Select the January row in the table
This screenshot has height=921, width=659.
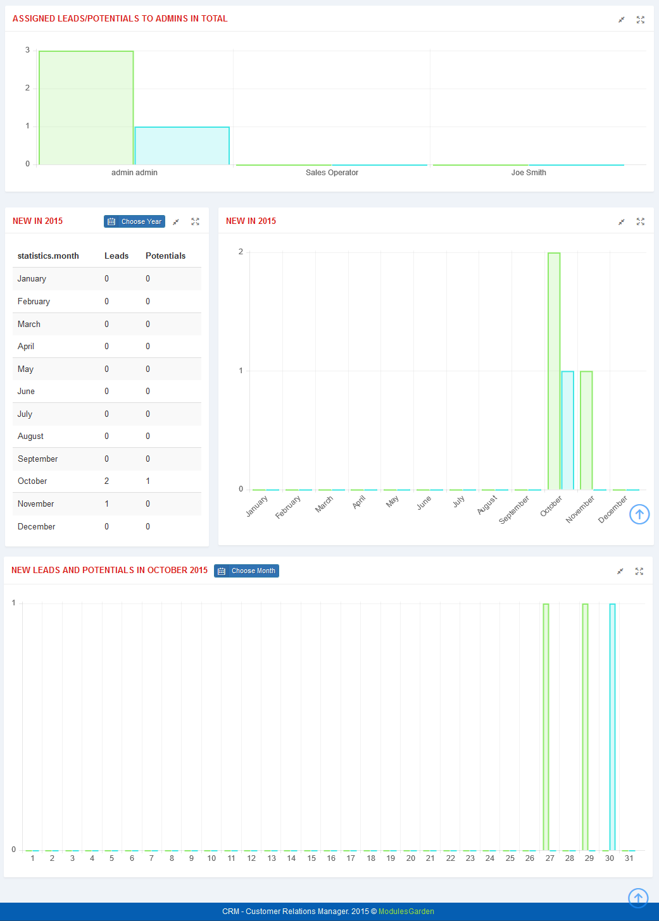coord(107,279)
